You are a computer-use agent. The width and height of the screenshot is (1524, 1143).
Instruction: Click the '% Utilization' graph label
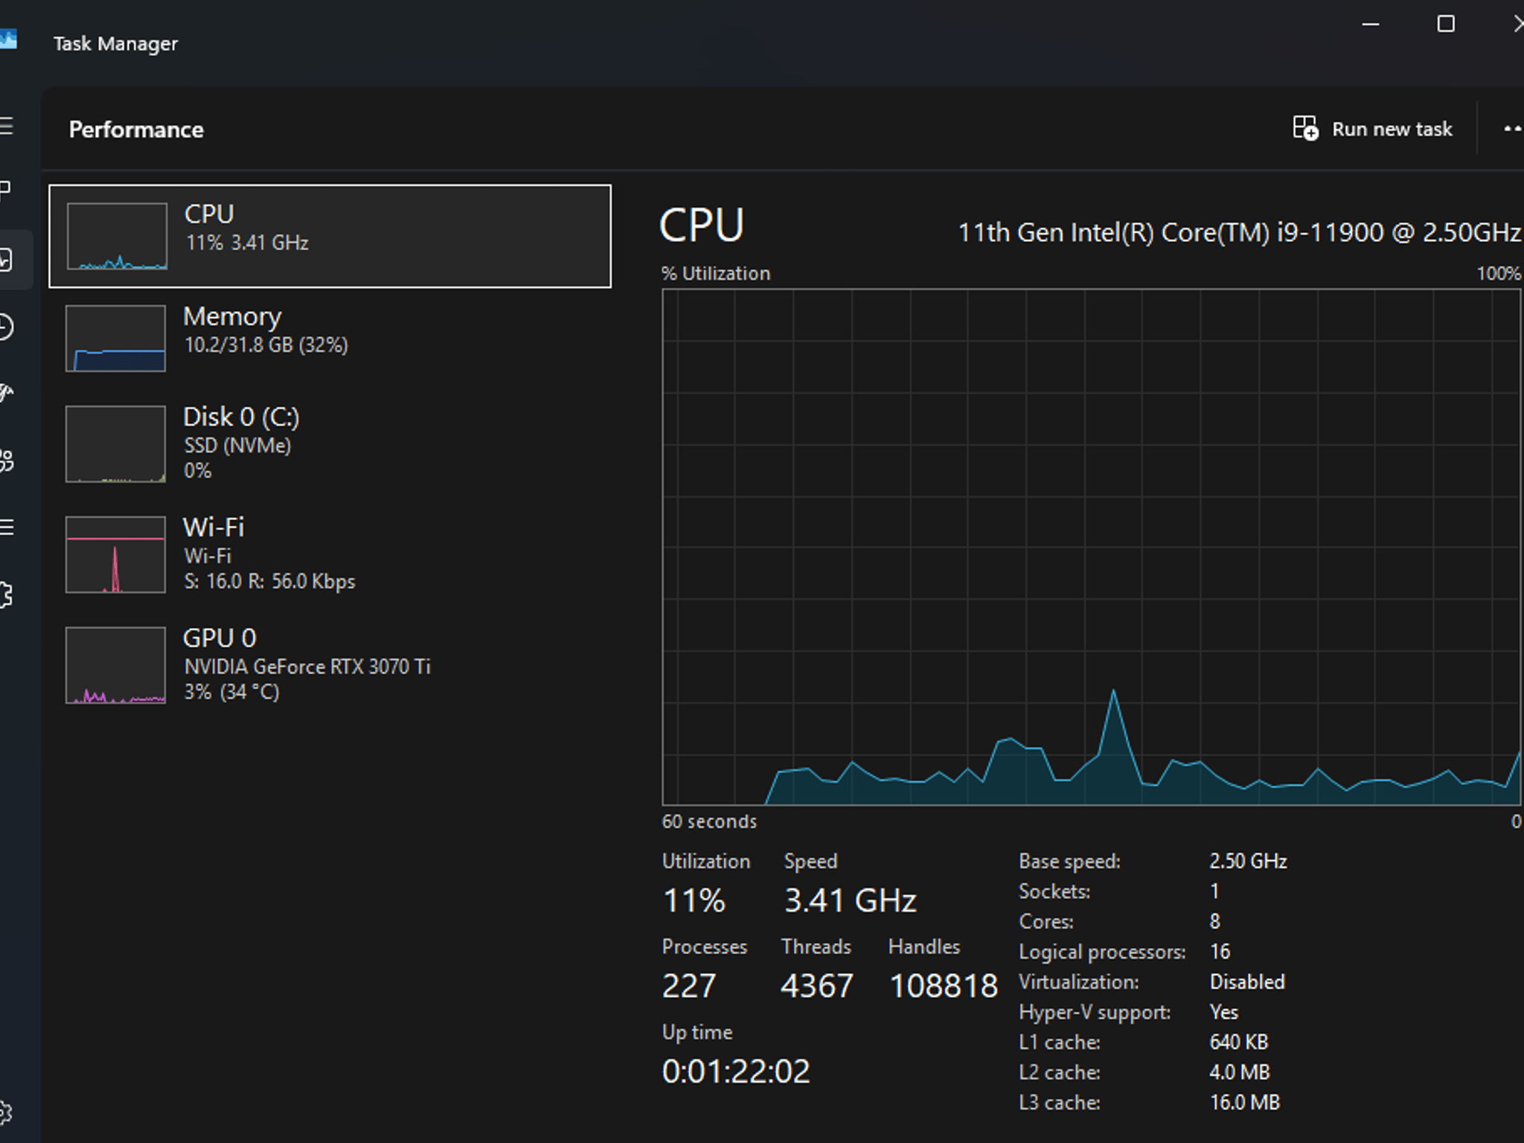point(716,273)
